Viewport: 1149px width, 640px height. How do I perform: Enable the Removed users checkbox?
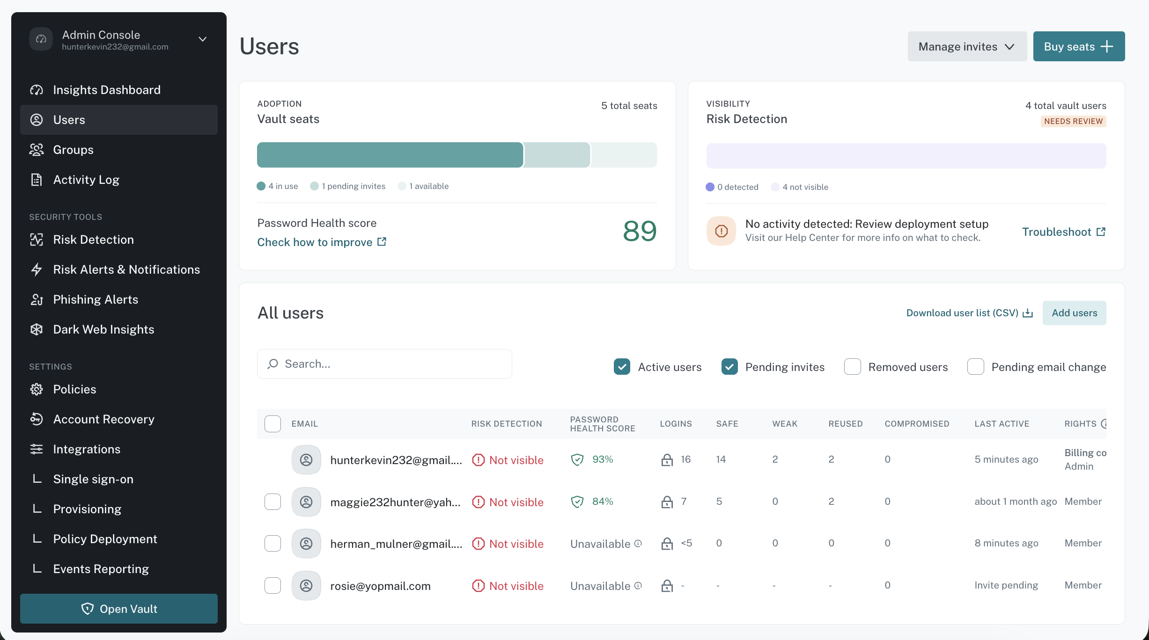point(852,367)
